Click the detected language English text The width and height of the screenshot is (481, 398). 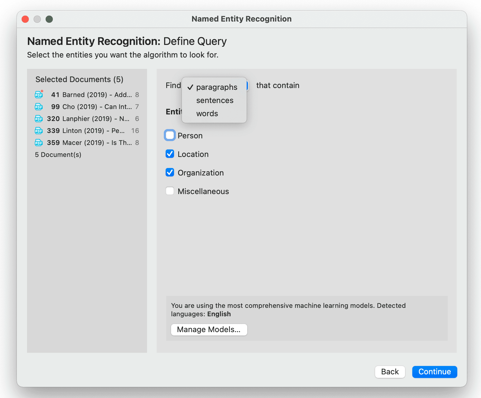tap(219, 314)
